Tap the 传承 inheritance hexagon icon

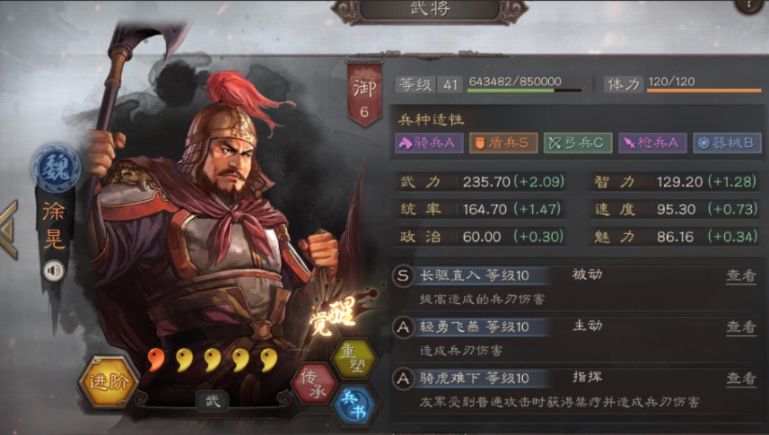[x=315, y=384]
